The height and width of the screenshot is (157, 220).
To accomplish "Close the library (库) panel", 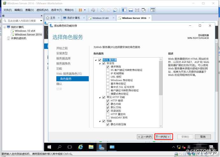I will click(42, 16).
